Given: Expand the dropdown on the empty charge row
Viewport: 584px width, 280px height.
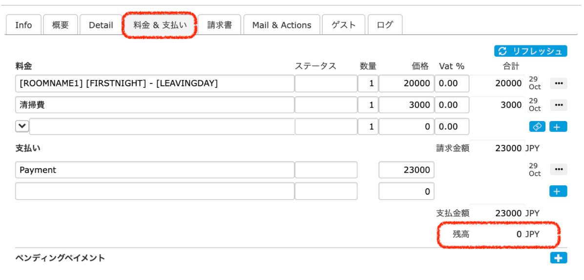Looking at the screenshot, I should (x=22, y=126).
